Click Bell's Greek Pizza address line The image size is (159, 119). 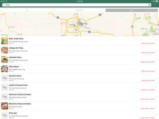[18, 42]
